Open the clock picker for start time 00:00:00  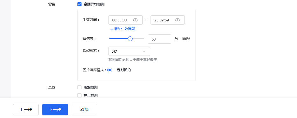pyautogui.click(x=135, y=20)
